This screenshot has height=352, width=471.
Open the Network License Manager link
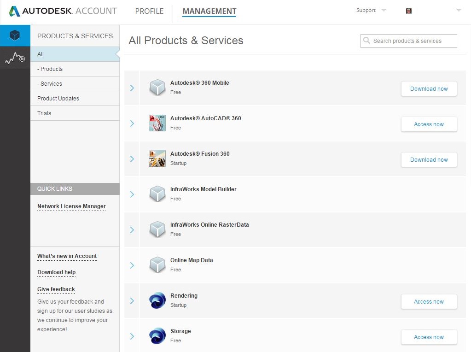pos(71,206)
